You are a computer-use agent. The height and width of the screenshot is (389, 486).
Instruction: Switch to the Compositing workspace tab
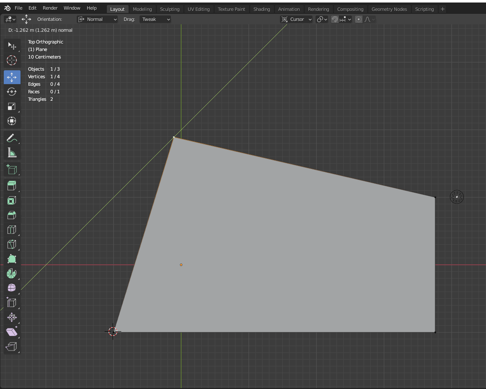pos(350,9)
